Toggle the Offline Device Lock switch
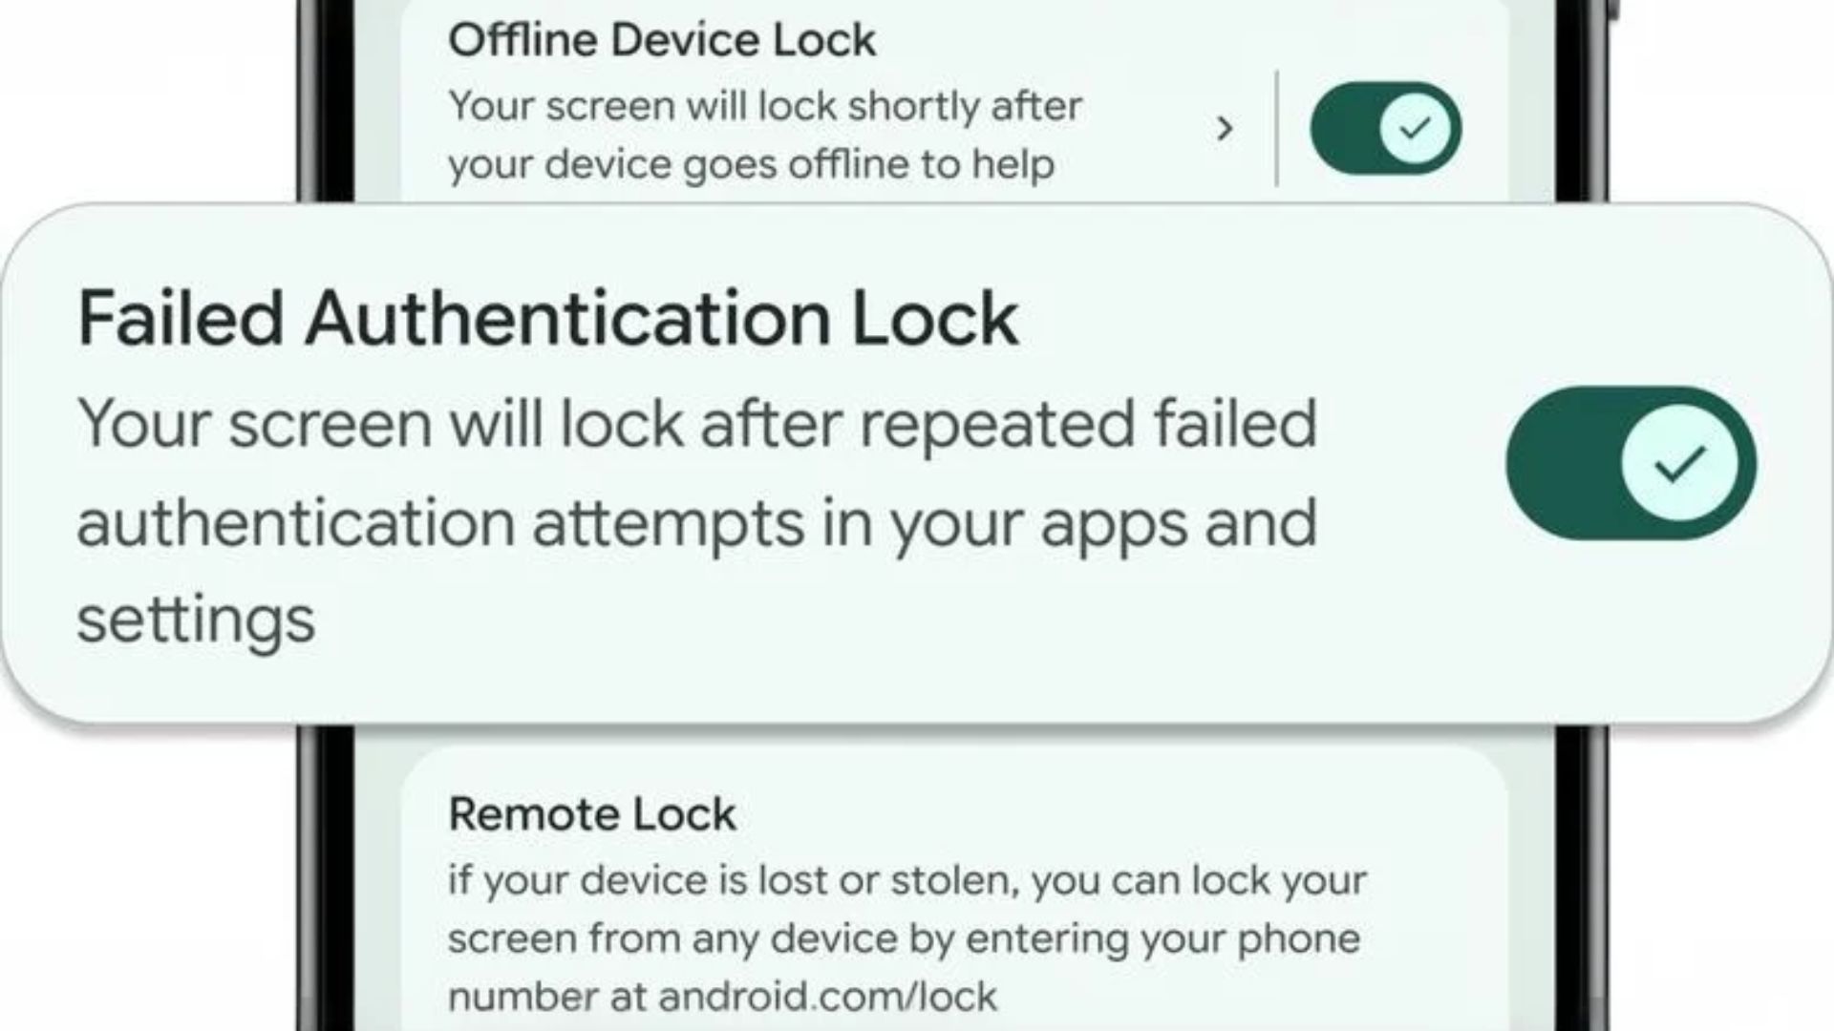The height and width of the screenshot is (1031, 1834). (1385, 128)
